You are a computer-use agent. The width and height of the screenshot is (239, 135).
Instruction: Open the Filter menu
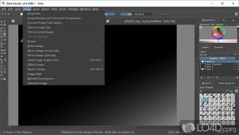pos(54,9)
